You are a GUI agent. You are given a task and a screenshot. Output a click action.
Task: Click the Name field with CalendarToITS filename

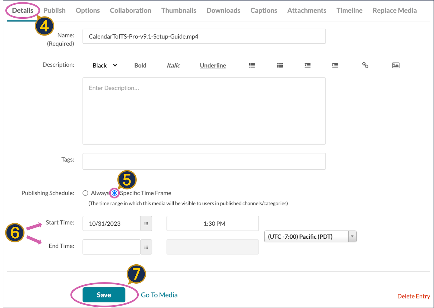tap(204, 36)
